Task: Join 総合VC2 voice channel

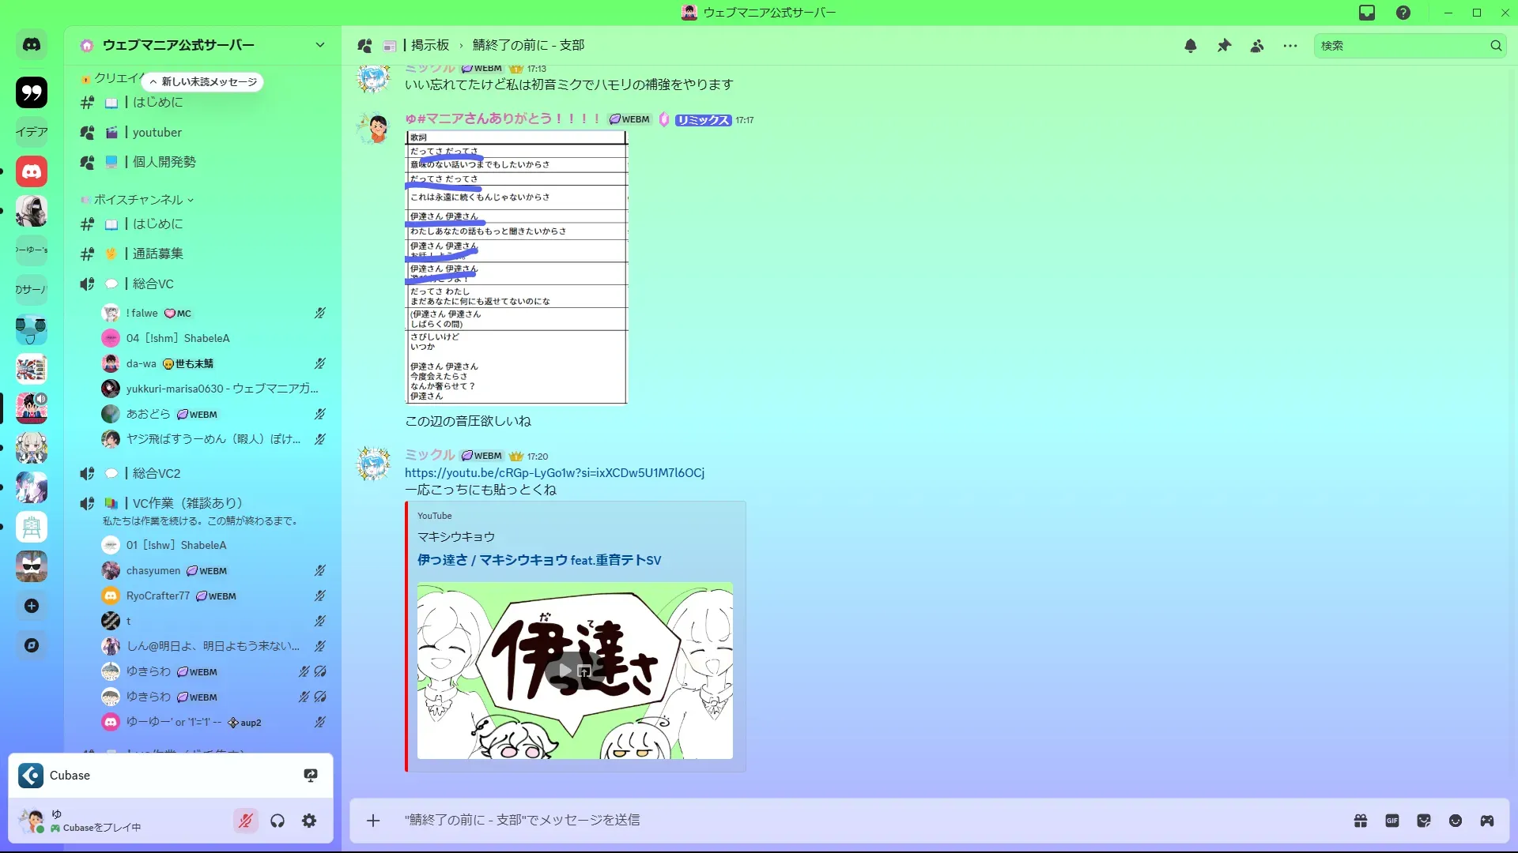Action: pyautogui.click(x=157, y=473)
